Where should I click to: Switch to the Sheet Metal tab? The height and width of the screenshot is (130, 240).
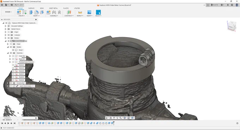point(53,8)
